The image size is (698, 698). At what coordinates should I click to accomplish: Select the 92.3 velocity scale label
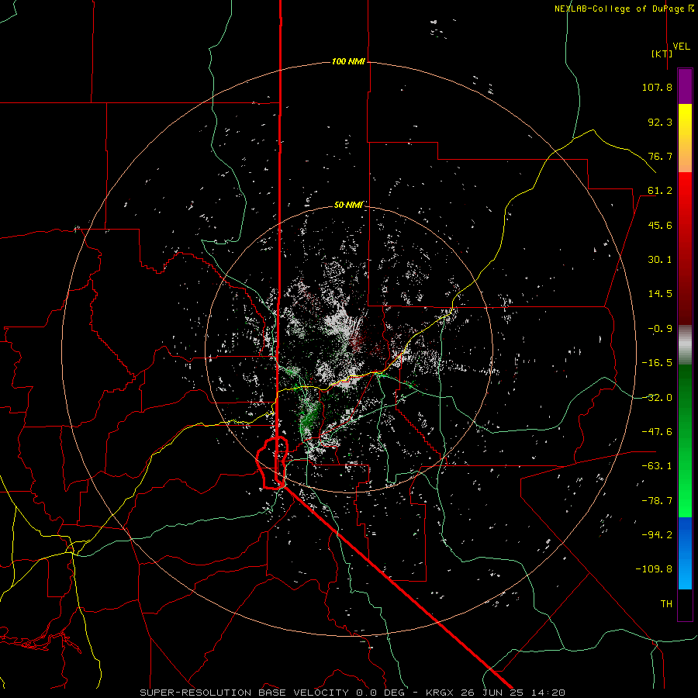660,122
